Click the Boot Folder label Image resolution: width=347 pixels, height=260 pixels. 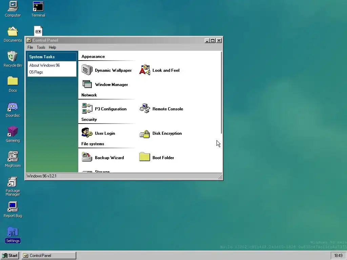163,158
